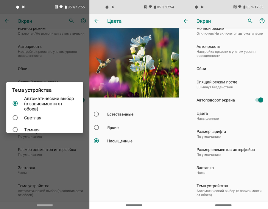Tap the hummingbird preview image
This screenshot has height=209, width=268.
[x=134, y=63]
